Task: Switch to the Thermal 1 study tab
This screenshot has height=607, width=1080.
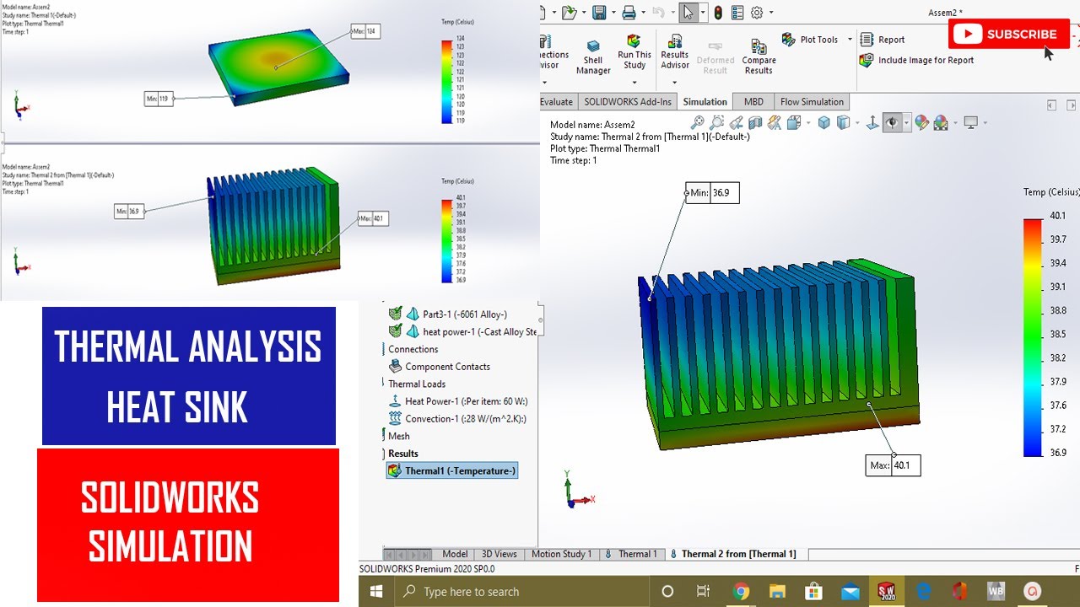Action: click(x=632, y=554)
